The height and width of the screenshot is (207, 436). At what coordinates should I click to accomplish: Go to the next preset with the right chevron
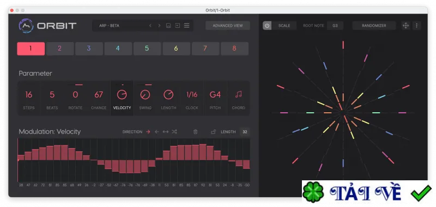point(159,26)
